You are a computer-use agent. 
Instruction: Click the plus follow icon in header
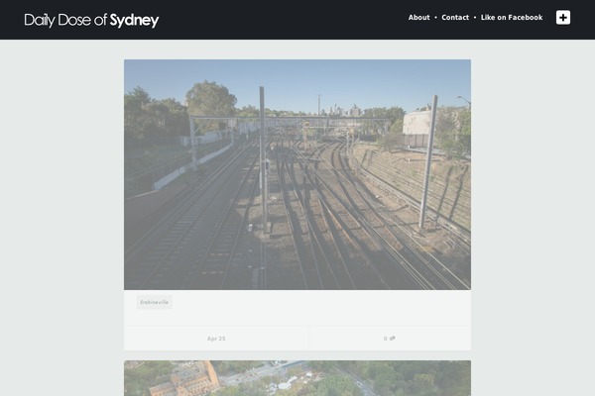click(562, 18)
